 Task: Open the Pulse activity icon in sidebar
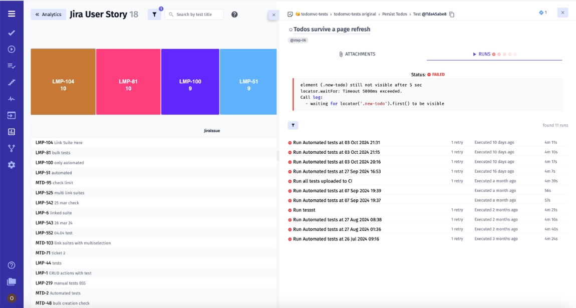coord(12,99)
